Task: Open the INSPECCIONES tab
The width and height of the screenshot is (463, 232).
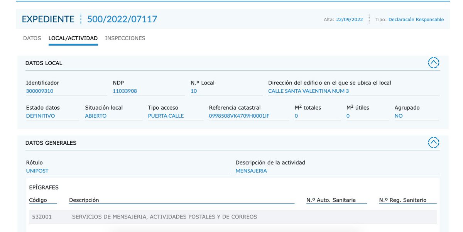Action: click(125, 38)
